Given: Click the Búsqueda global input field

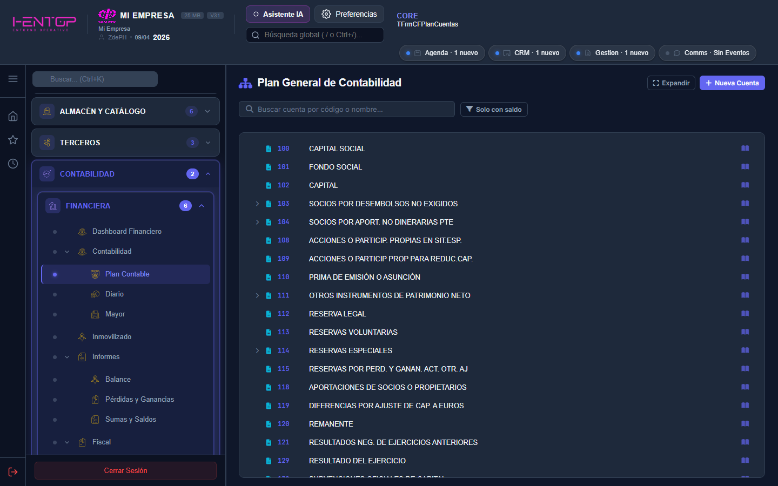Looking at the screenshot, I should pyautogui.click(x=314, y=34).
